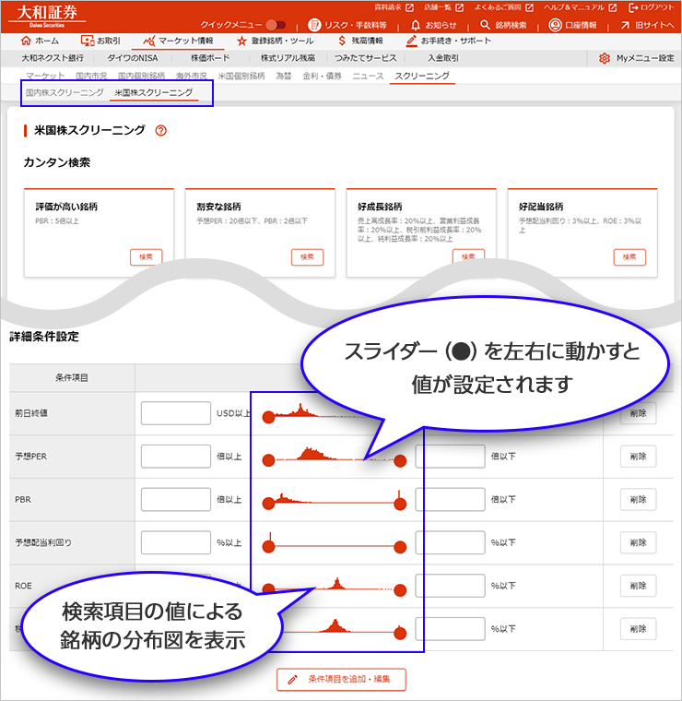Open 株式リアル残高 shortcut
This screenshot has height=701, width=682.
[288, 58]
